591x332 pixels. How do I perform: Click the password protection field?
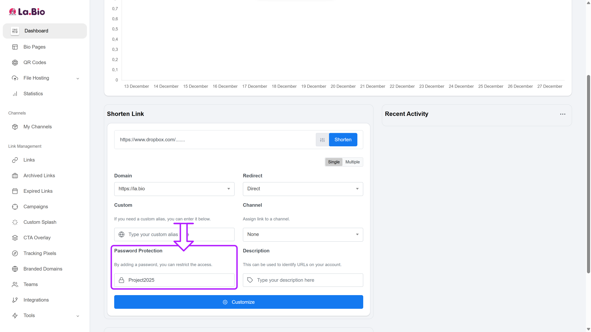coord(179,280)
